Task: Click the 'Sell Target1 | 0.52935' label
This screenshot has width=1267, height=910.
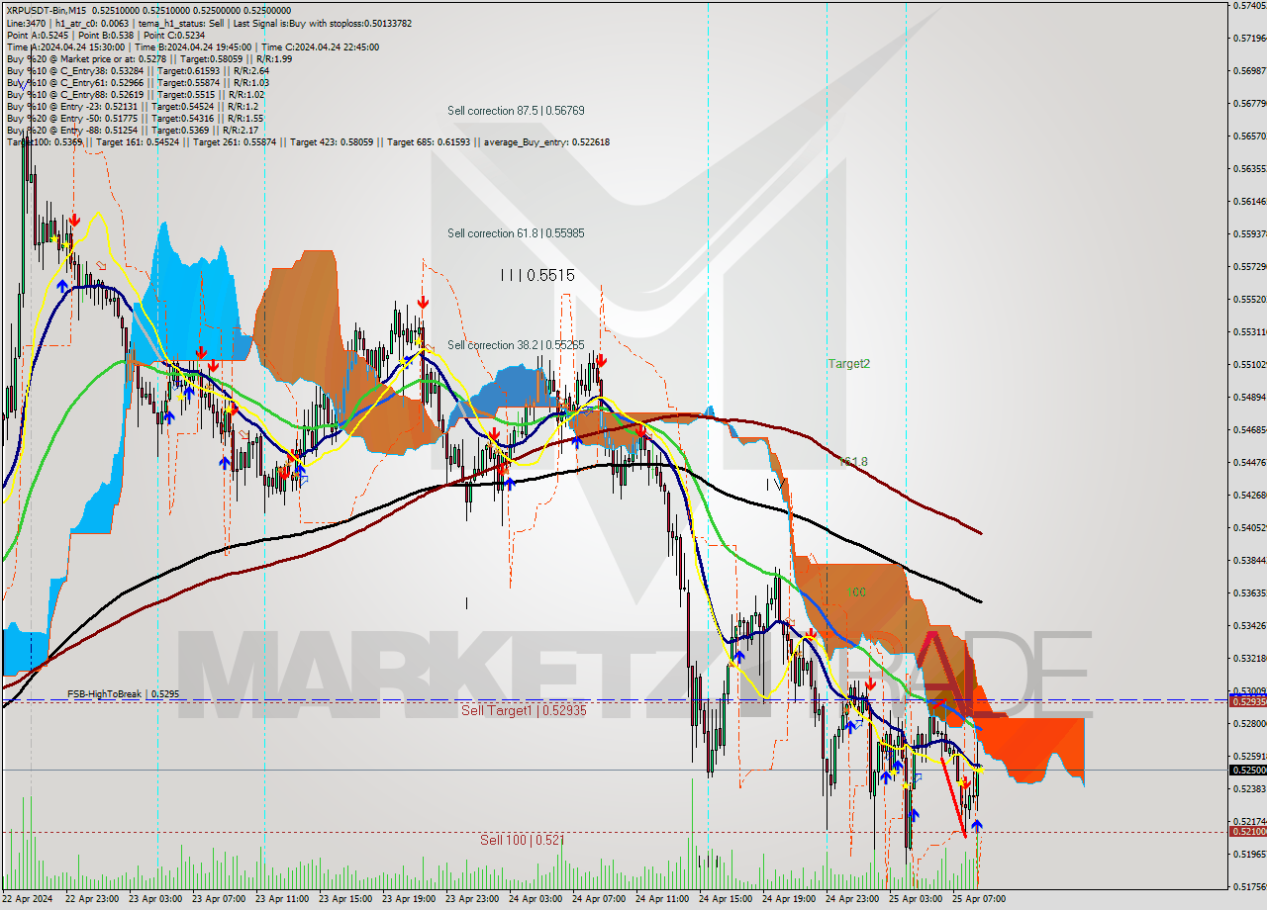Action: pos(525,711)
